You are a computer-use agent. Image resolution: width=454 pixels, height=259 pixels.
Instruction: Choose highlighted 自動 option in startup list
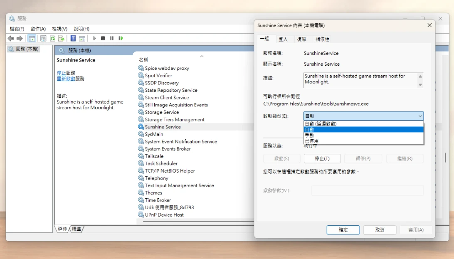click(x=364, y=129)
